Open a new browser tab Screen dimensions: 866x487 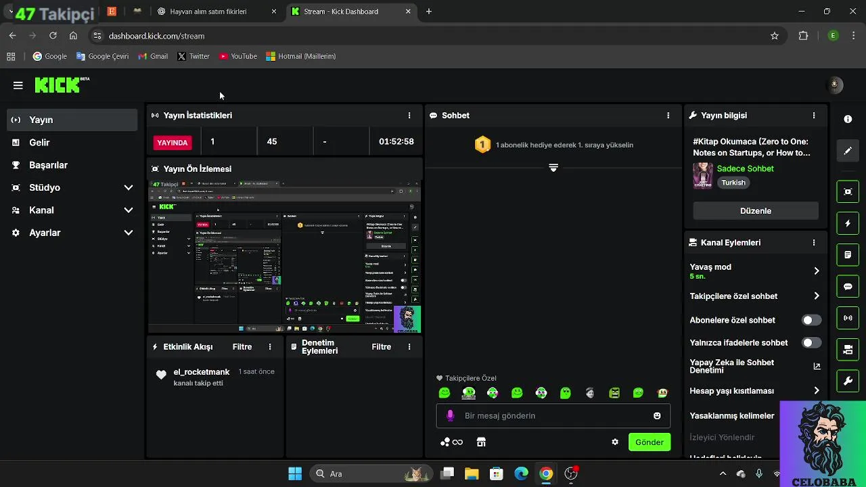point(429,11)
